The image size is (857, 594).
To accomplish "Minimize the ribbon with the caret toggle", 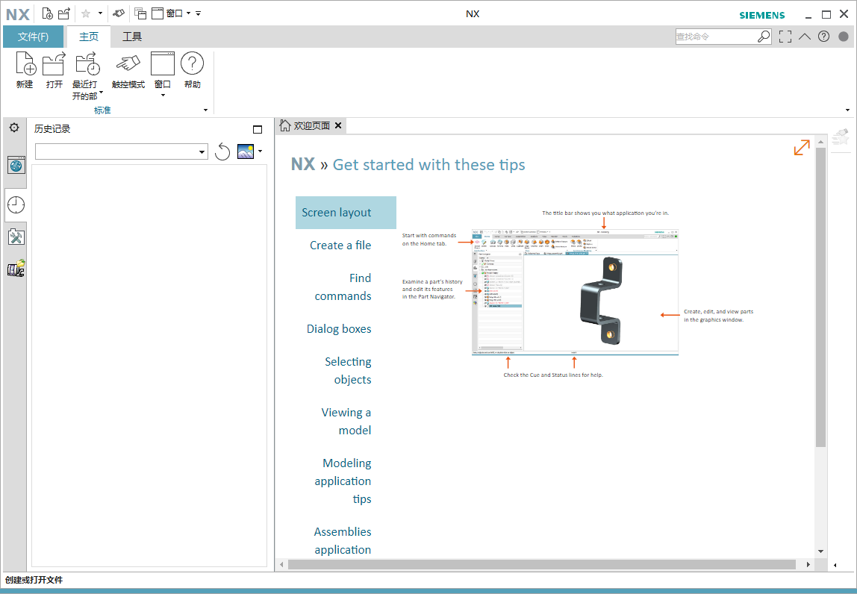I will coord(804,36).
